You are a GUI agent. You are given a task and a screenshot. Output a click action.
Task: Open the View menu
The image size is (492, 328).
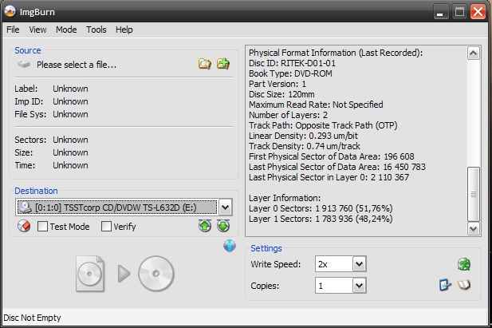pos(37,30)
